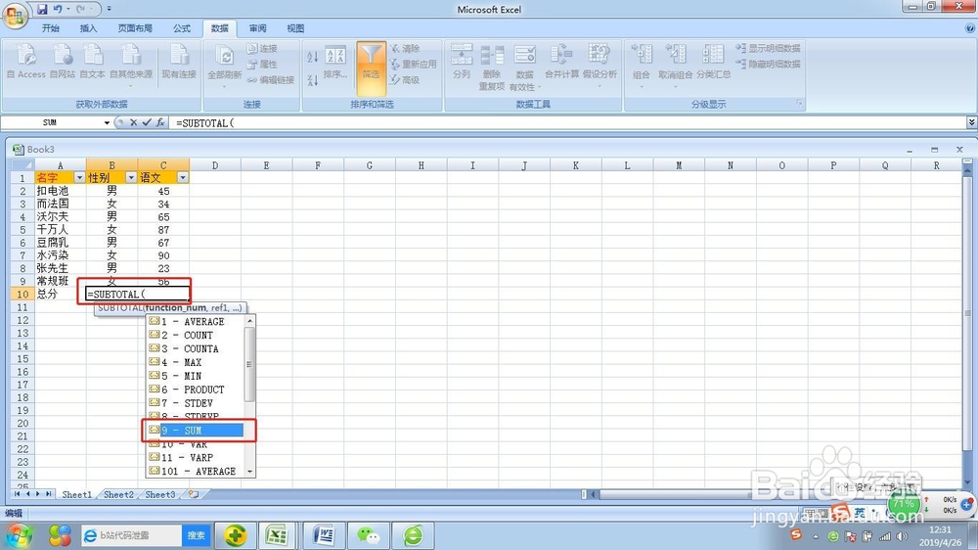The height and width of the screenshot is (550, 978).
Task: Open Data Validation (数据有效性)
Action: click(524, 67)
